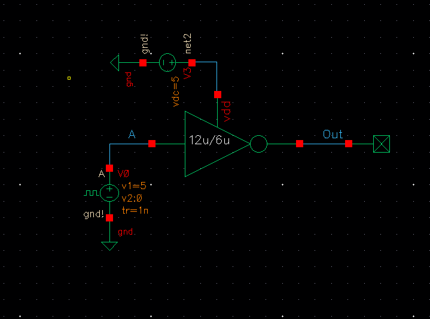
Task: Select the red terminal square left of Out pin
Action: tap(349, 144)
